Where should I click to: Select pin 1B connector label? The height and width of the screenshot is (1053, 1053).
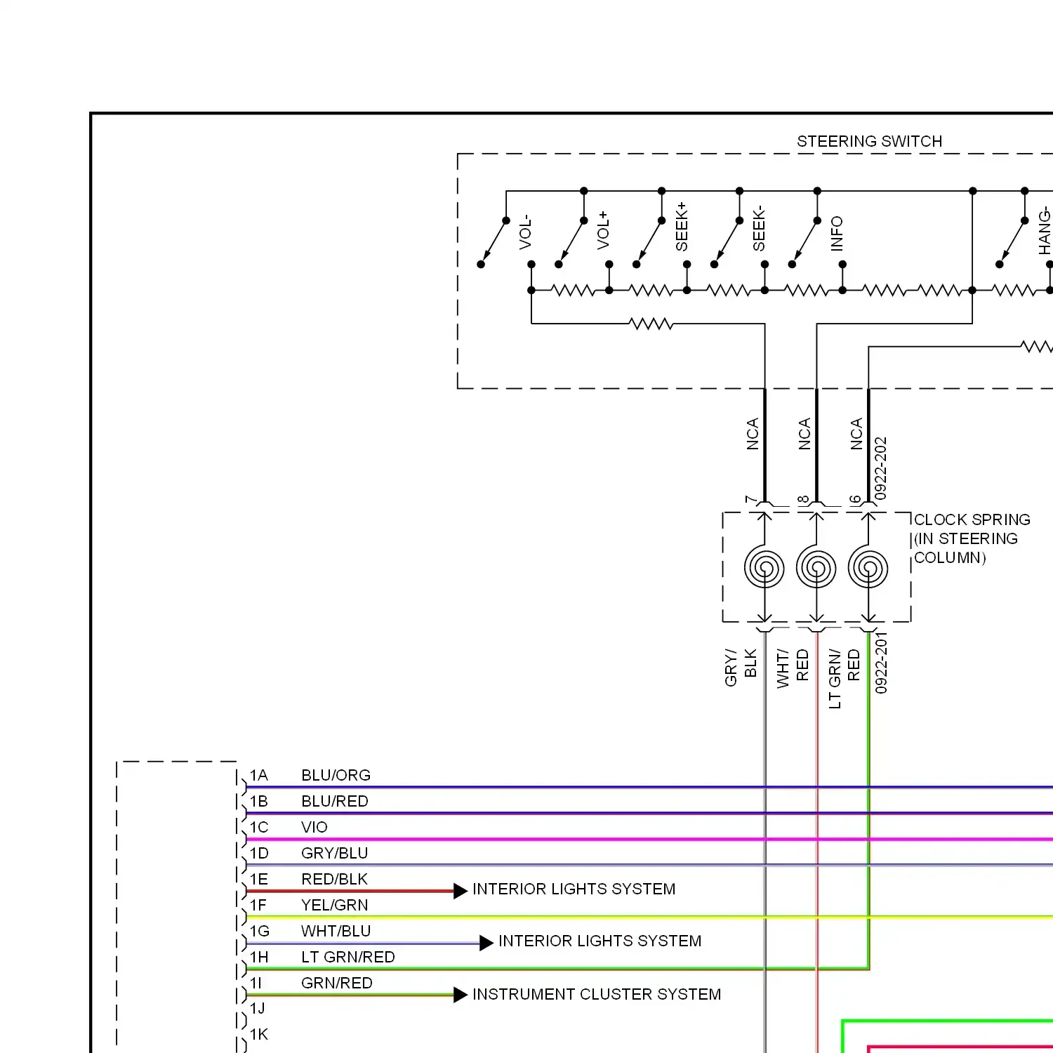pos(259,801)
